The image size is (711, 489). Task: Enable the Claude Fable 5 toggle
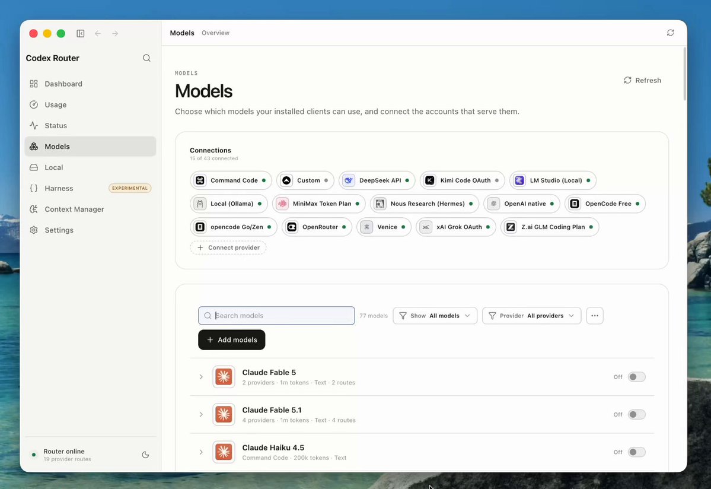(636, 377)
